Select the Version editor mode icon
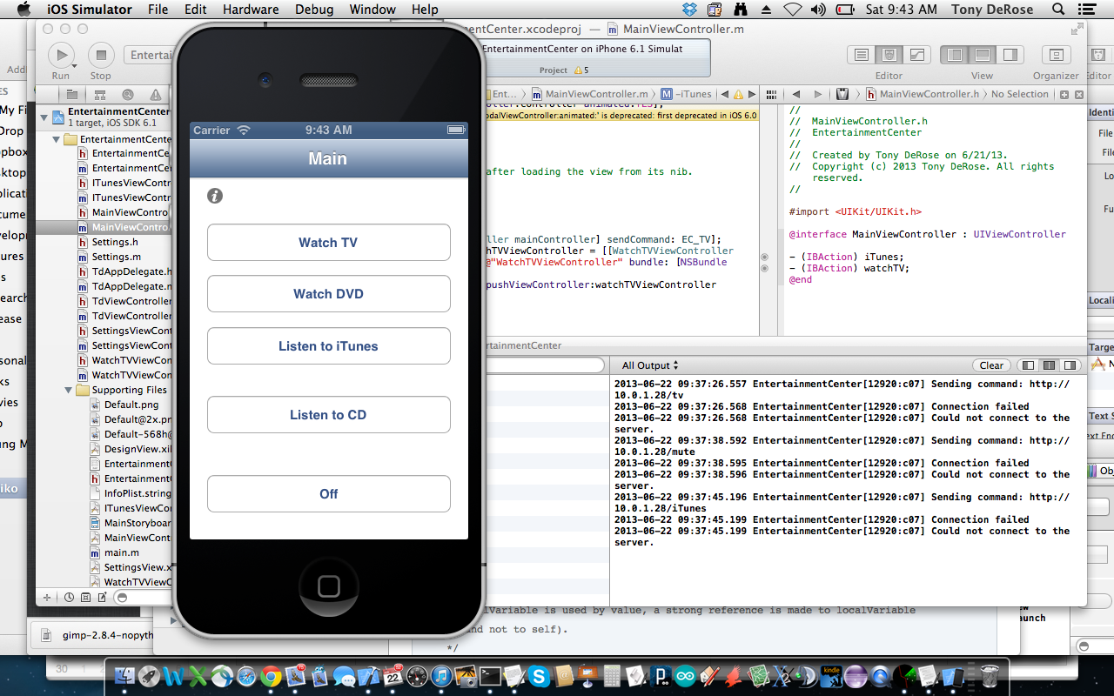 point(916,55)
